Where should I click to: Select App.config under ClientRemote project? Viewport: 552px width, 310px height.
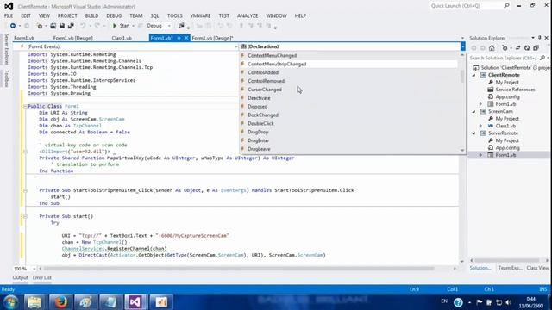[x=507, y=96]
